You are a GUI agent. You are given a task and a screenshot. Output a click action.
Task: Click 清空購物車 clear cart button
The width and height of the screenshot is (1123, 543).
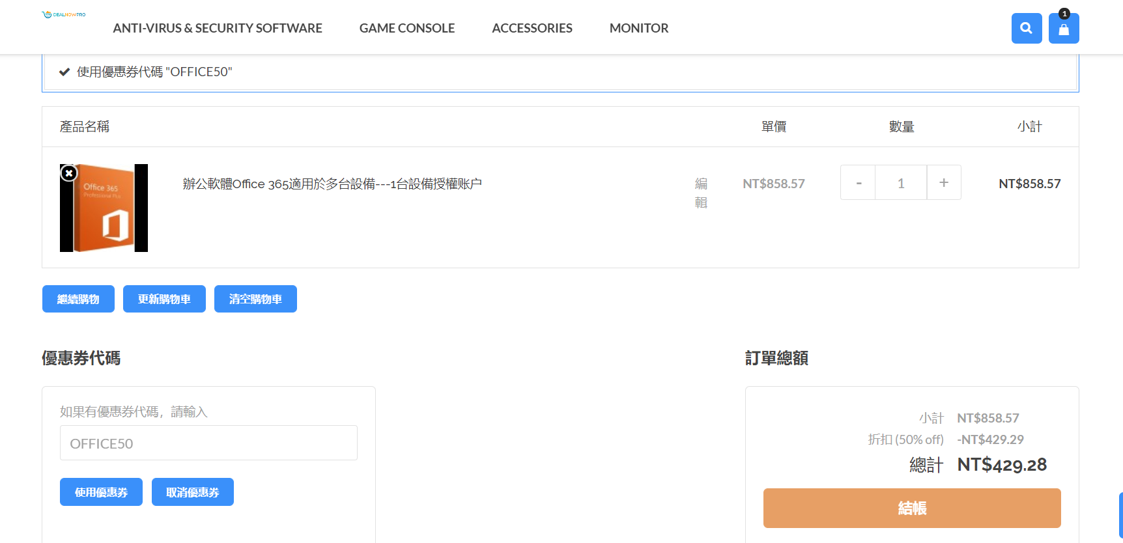(255, 299)
